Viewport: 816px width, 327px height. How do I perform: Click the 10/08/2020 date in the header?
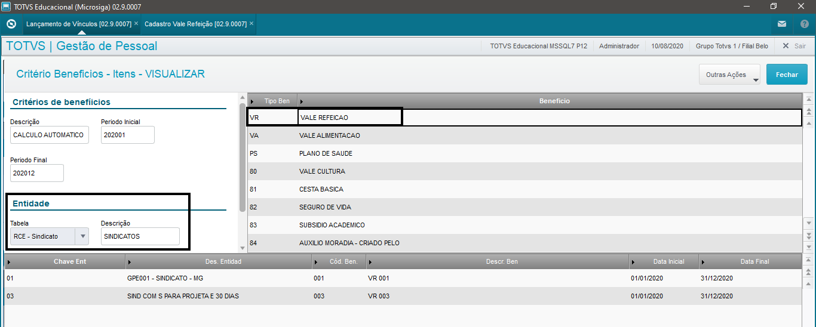(667, 46)
